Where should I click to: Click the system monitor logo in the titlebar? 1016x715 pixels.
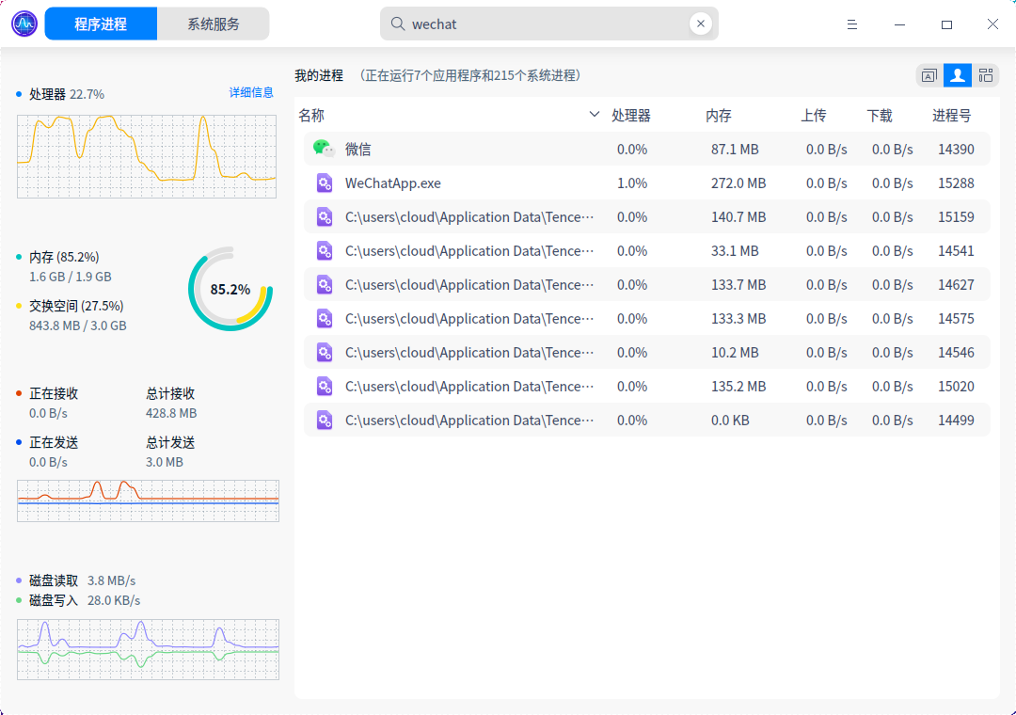[x=23, y=23]
